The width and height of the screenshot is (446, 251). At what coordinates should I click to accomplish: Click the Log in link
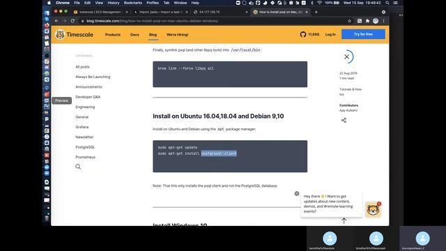(x=330, y=34)
